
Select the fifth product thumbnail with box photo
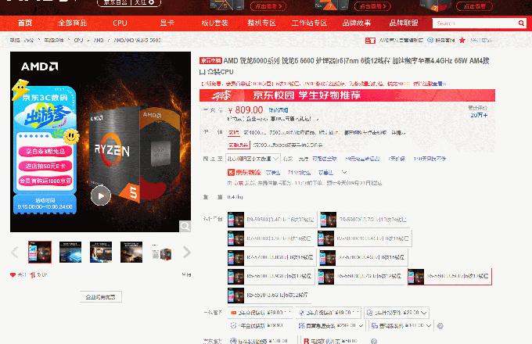(x=162, y=252)
